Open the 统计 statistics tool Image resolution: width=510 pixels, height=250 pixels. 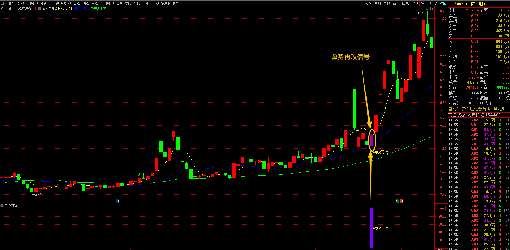tap(396, 3)
